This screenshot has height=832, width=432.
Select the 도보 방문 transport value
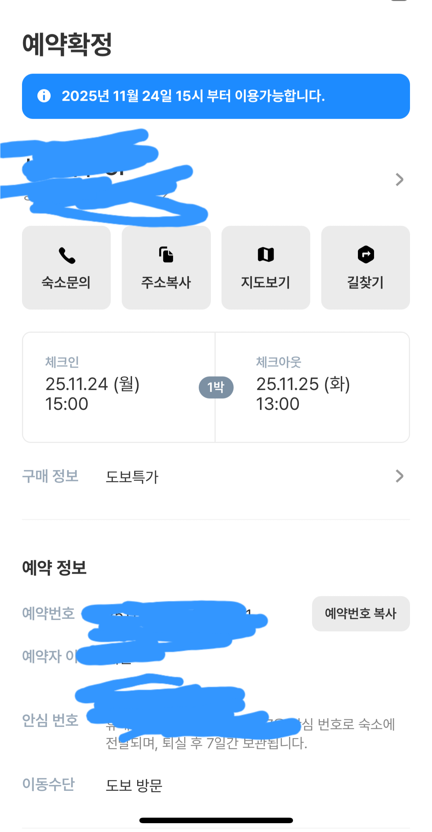point(134,785)
